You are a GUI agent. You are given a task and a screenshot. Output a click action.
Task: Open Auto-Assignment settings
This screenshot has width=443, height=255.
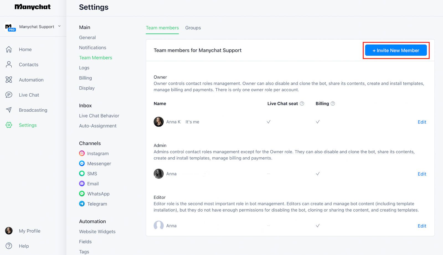(98, 126)
